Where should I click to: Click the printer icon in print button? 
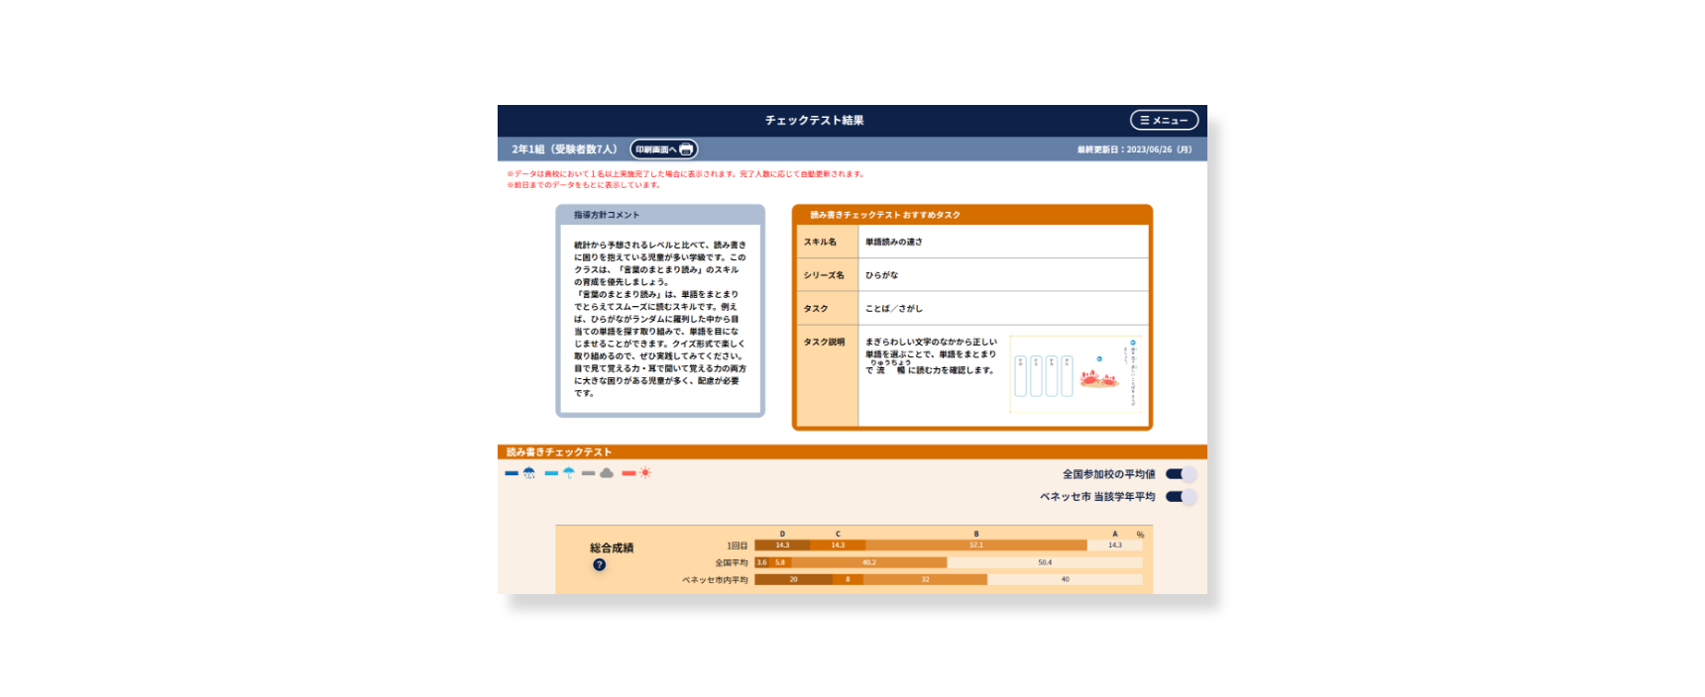click(x=686, y=149)
